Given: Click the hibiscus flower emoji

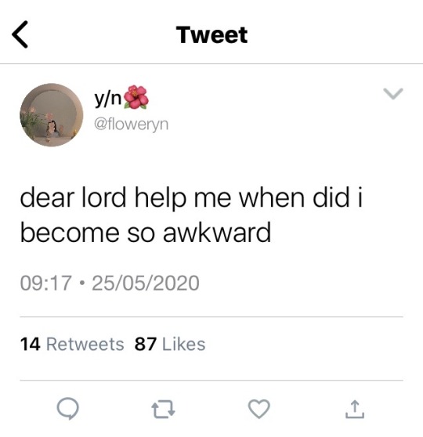Looking at the screenshot, I should coord(136,97).
